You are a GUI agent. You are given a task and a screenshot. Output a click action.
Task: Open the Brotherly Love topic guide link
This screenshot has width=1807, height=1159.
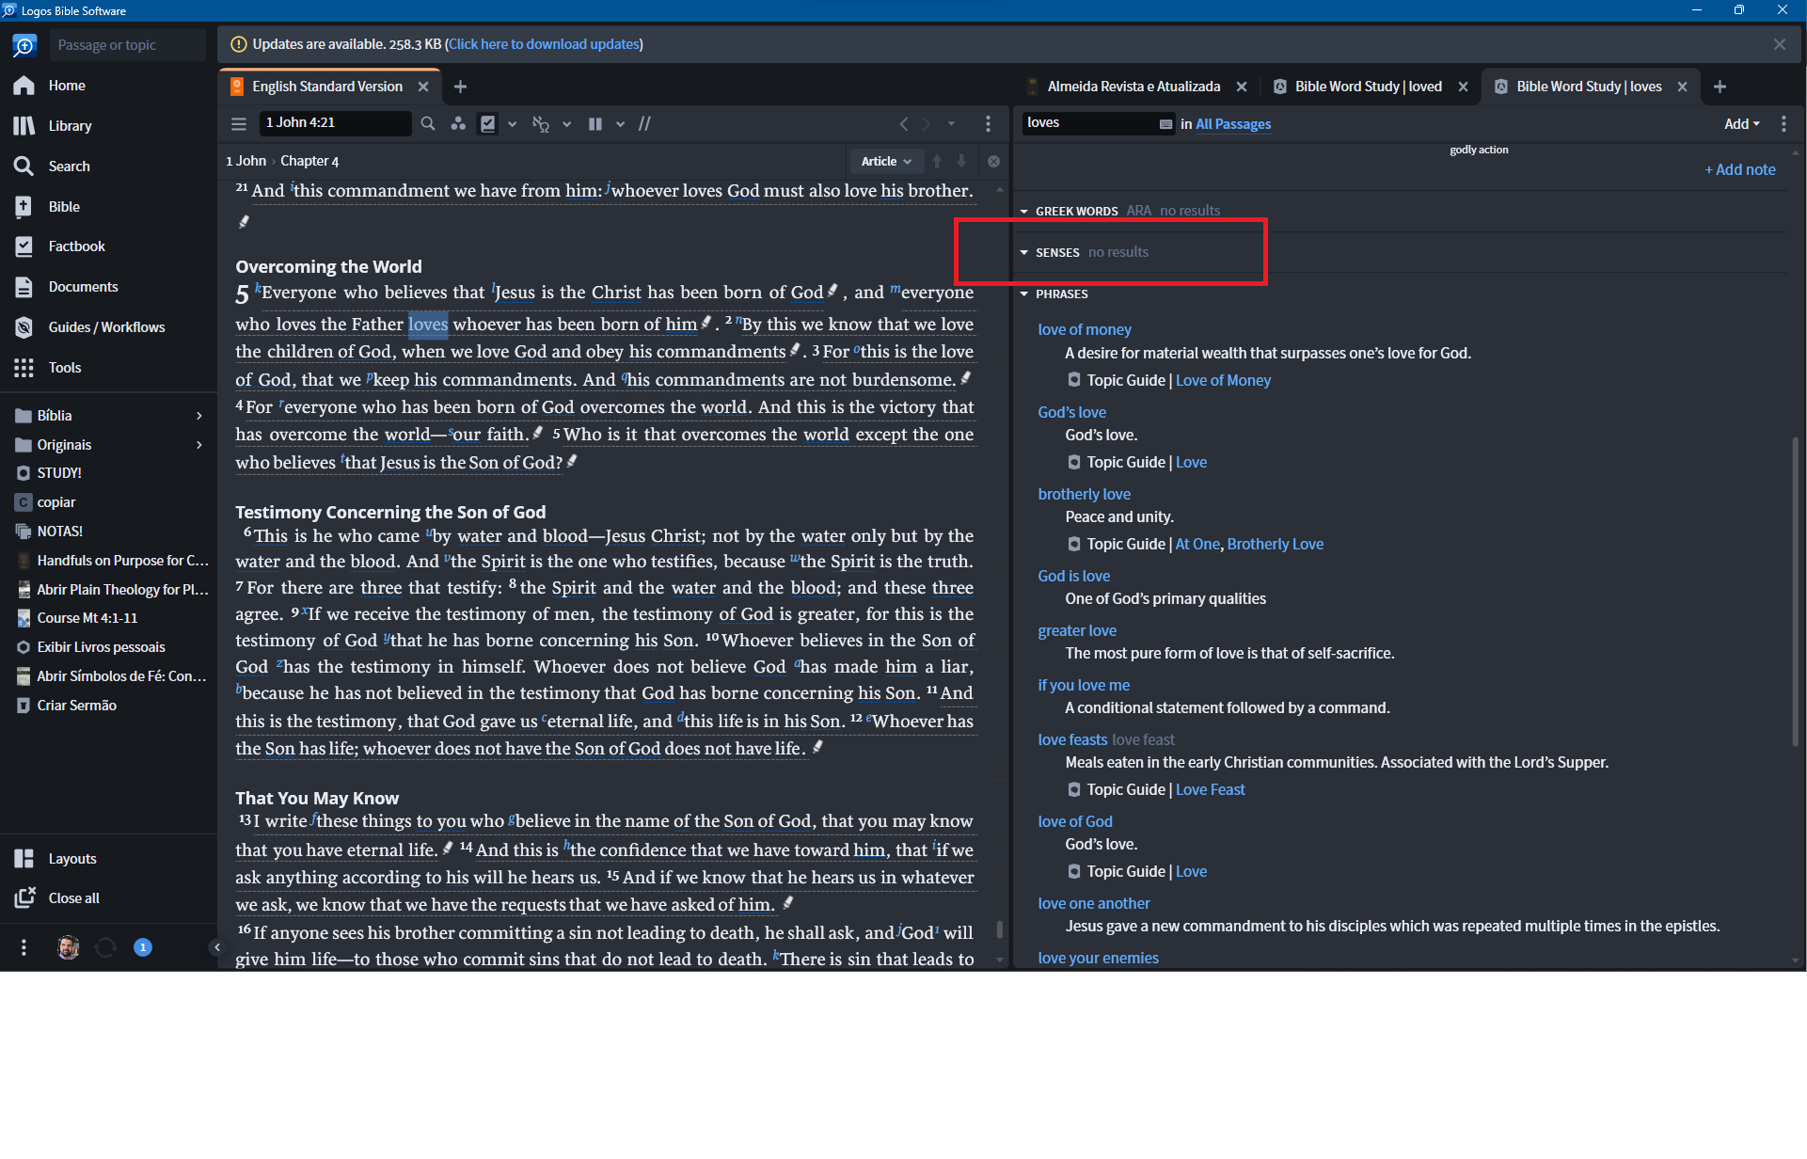pyautogui.click(x=1275, y=545)
